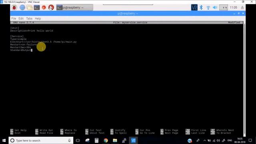Select the VNC Viewer taskbar button
The height and width of the screenshot is (144, 256).
coord(133,140)
